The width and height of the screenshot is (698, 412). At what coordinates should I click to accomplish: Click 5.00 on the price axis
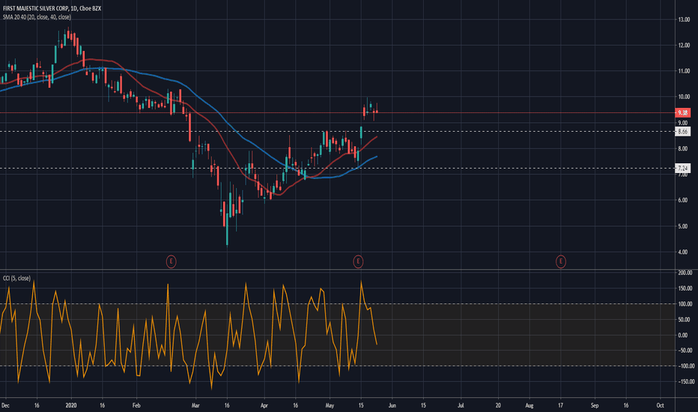[x=683, y=226]
